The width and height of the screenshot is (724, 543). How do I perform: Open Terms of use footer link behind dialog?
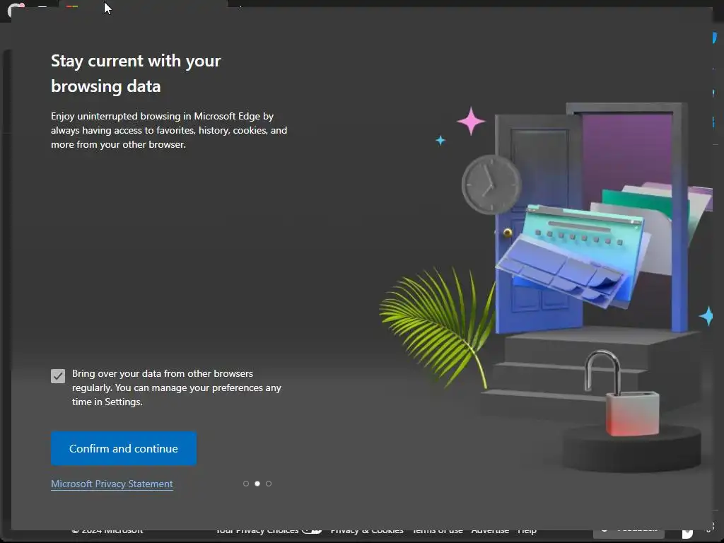(437, 531)
